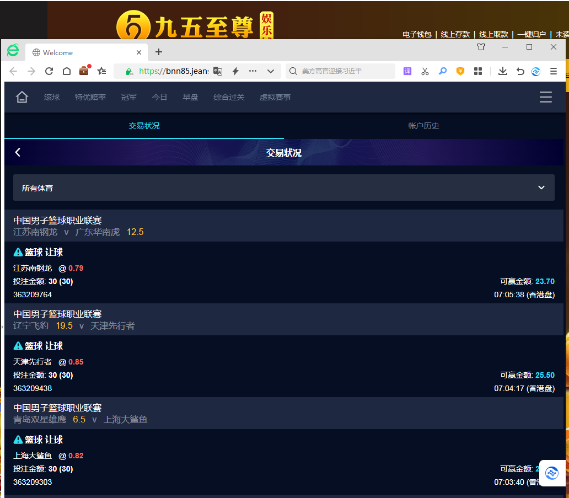Click the 线上存款 link at top
The height and width of the screenshot is (498, 569).
pyautogui.click(x=455, y=34)
